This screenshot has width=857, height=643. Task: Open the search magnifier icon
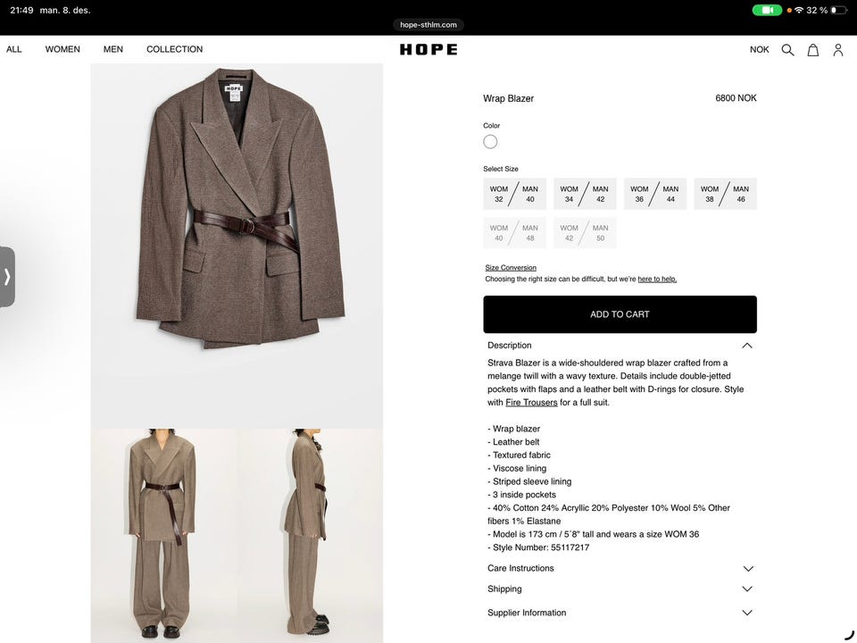tap(787, 50)
